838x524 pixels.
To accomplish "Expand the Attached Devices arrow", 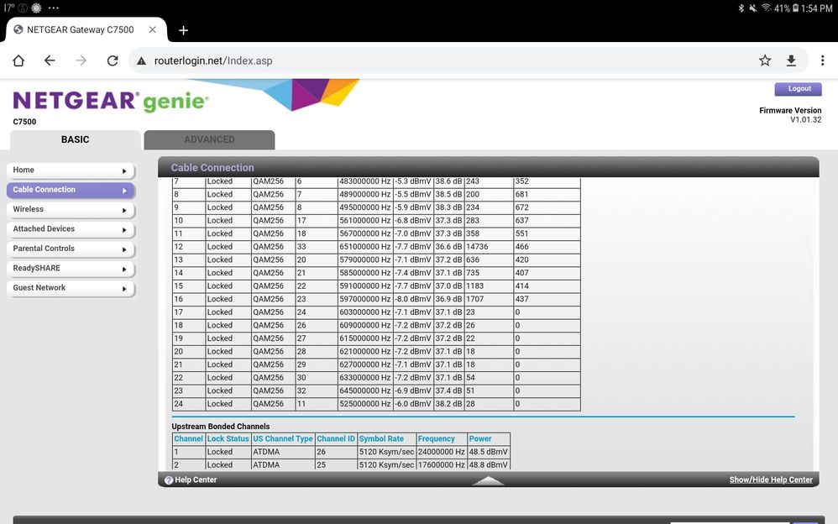I will click(124, 229).
